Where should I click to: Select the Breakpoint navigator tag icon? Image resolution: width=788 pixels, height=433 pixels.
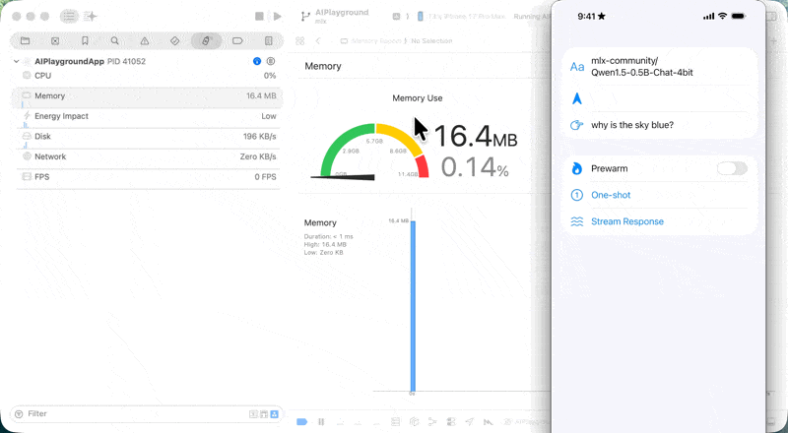click(237, 41)
